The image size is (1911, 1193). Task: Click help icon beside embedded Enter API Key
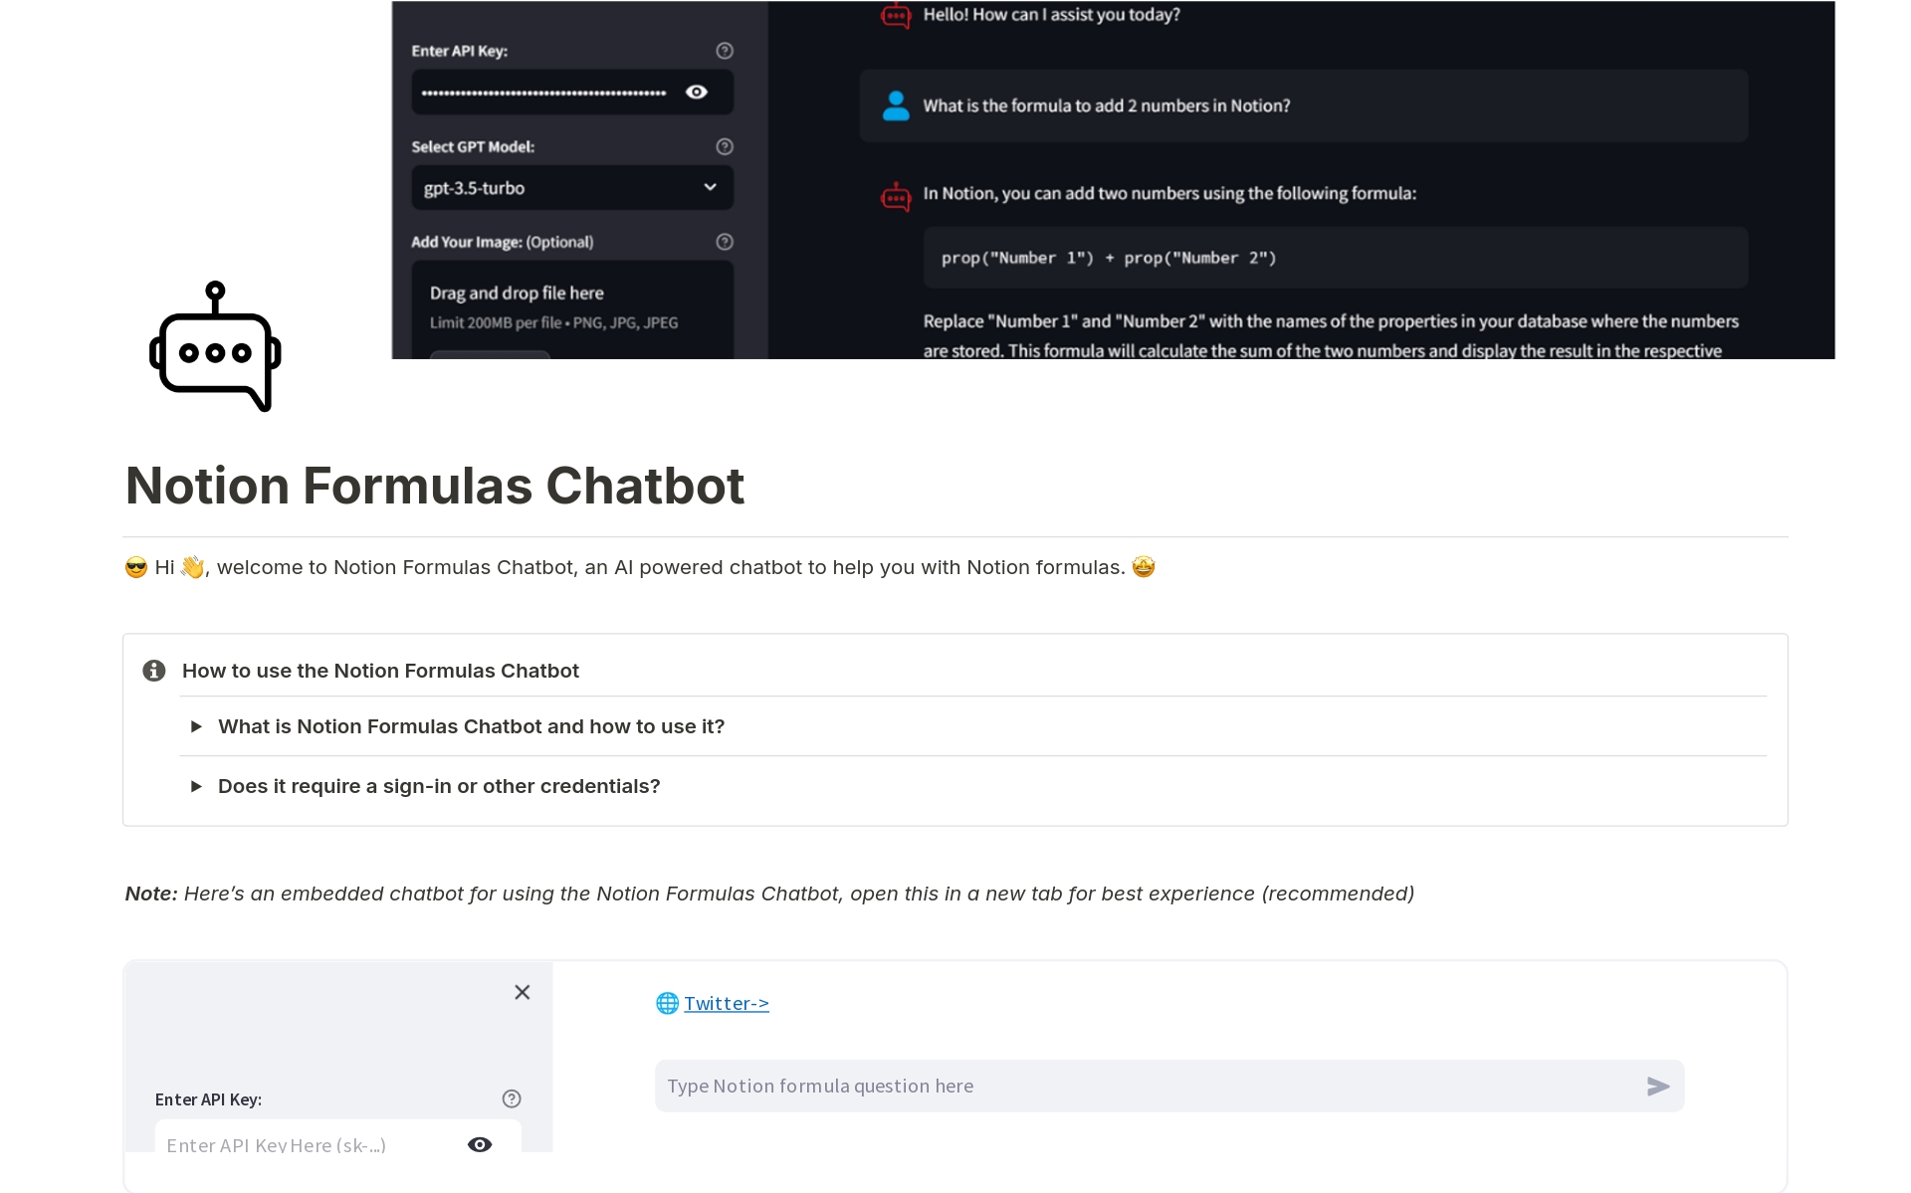(x=512, y=1098)
